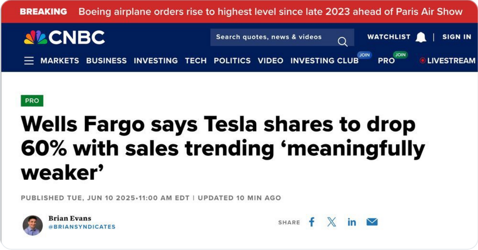This screenshot has width=478, height=250.
Task: Click the search magnifying glass icon
Action: pos(342,42)
